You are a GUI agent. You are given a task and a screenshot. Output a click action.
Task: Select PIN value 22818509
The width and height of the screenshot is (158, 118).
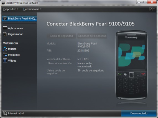[83, 51]
